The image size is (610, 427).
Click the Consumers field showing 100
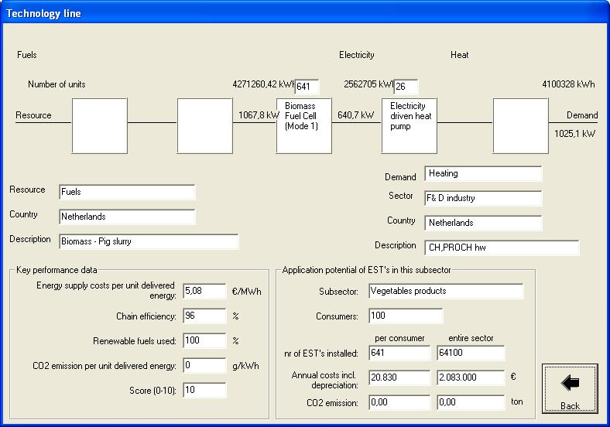pyautogui.click(x=406, y=316)
